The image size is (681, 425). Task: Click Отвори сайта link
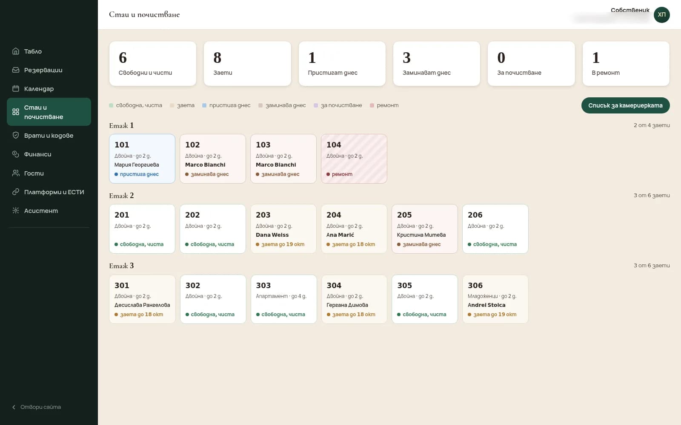coord(40,407)
